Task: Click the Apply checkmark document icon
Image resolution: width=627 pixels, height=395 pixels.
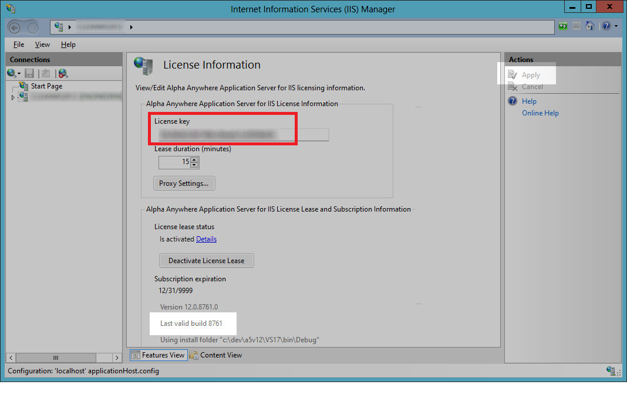Action: click(513, 74)
